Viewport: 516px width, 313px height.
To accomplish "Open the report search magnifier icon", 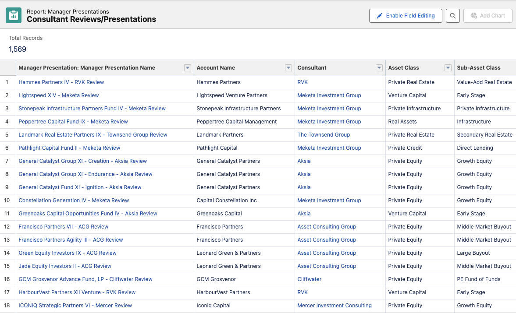I will pos(453,15).
